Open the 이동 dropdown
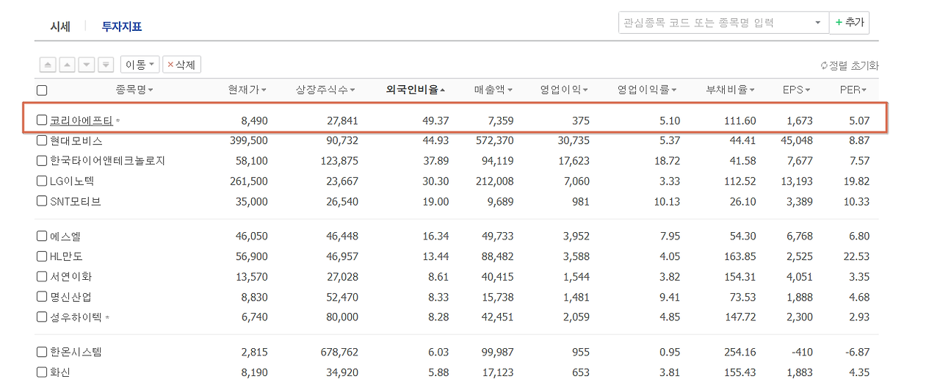Viewport: 940px width, 379px height. point(140,65)
